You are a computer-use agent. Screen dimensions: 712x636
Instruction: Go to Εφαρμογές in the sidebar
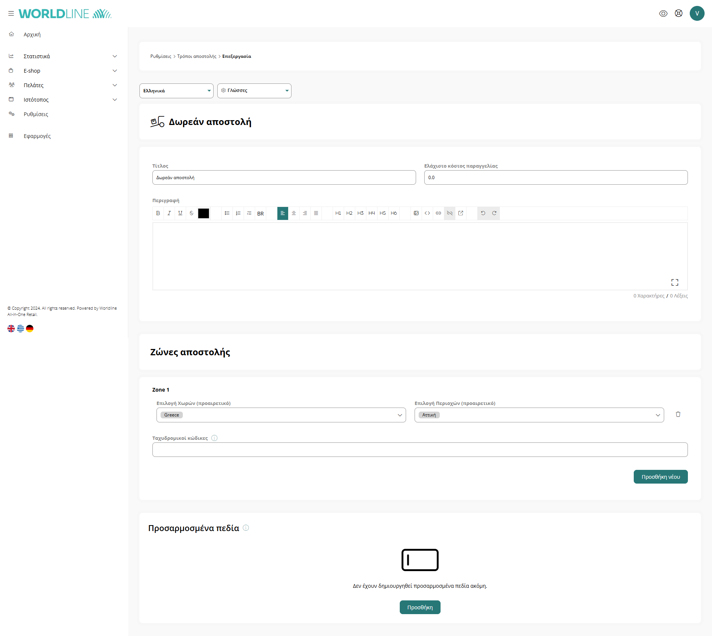[x=37, y=136]
